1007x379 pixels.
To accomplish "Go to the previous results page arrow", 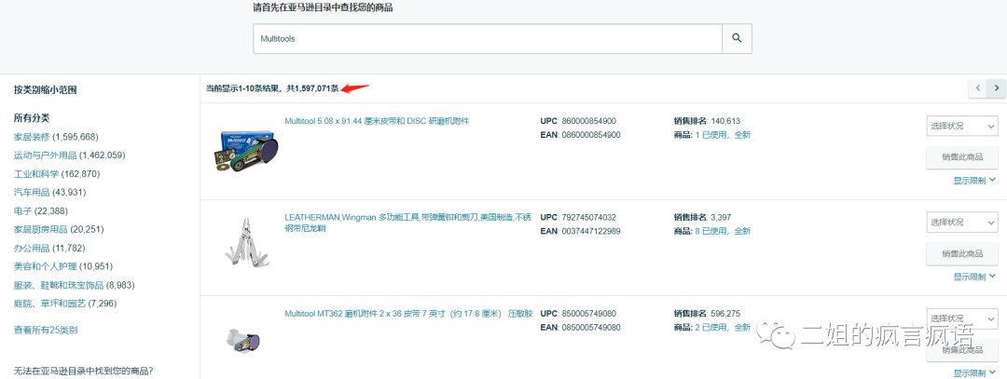I will click(977, 88).
